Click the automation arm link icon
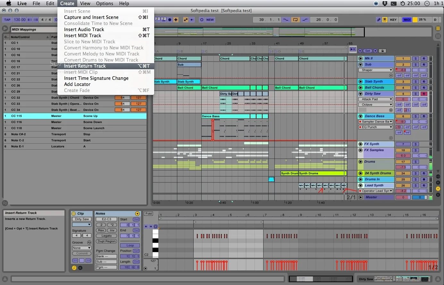The image size is (444, 285). [186, 20]
